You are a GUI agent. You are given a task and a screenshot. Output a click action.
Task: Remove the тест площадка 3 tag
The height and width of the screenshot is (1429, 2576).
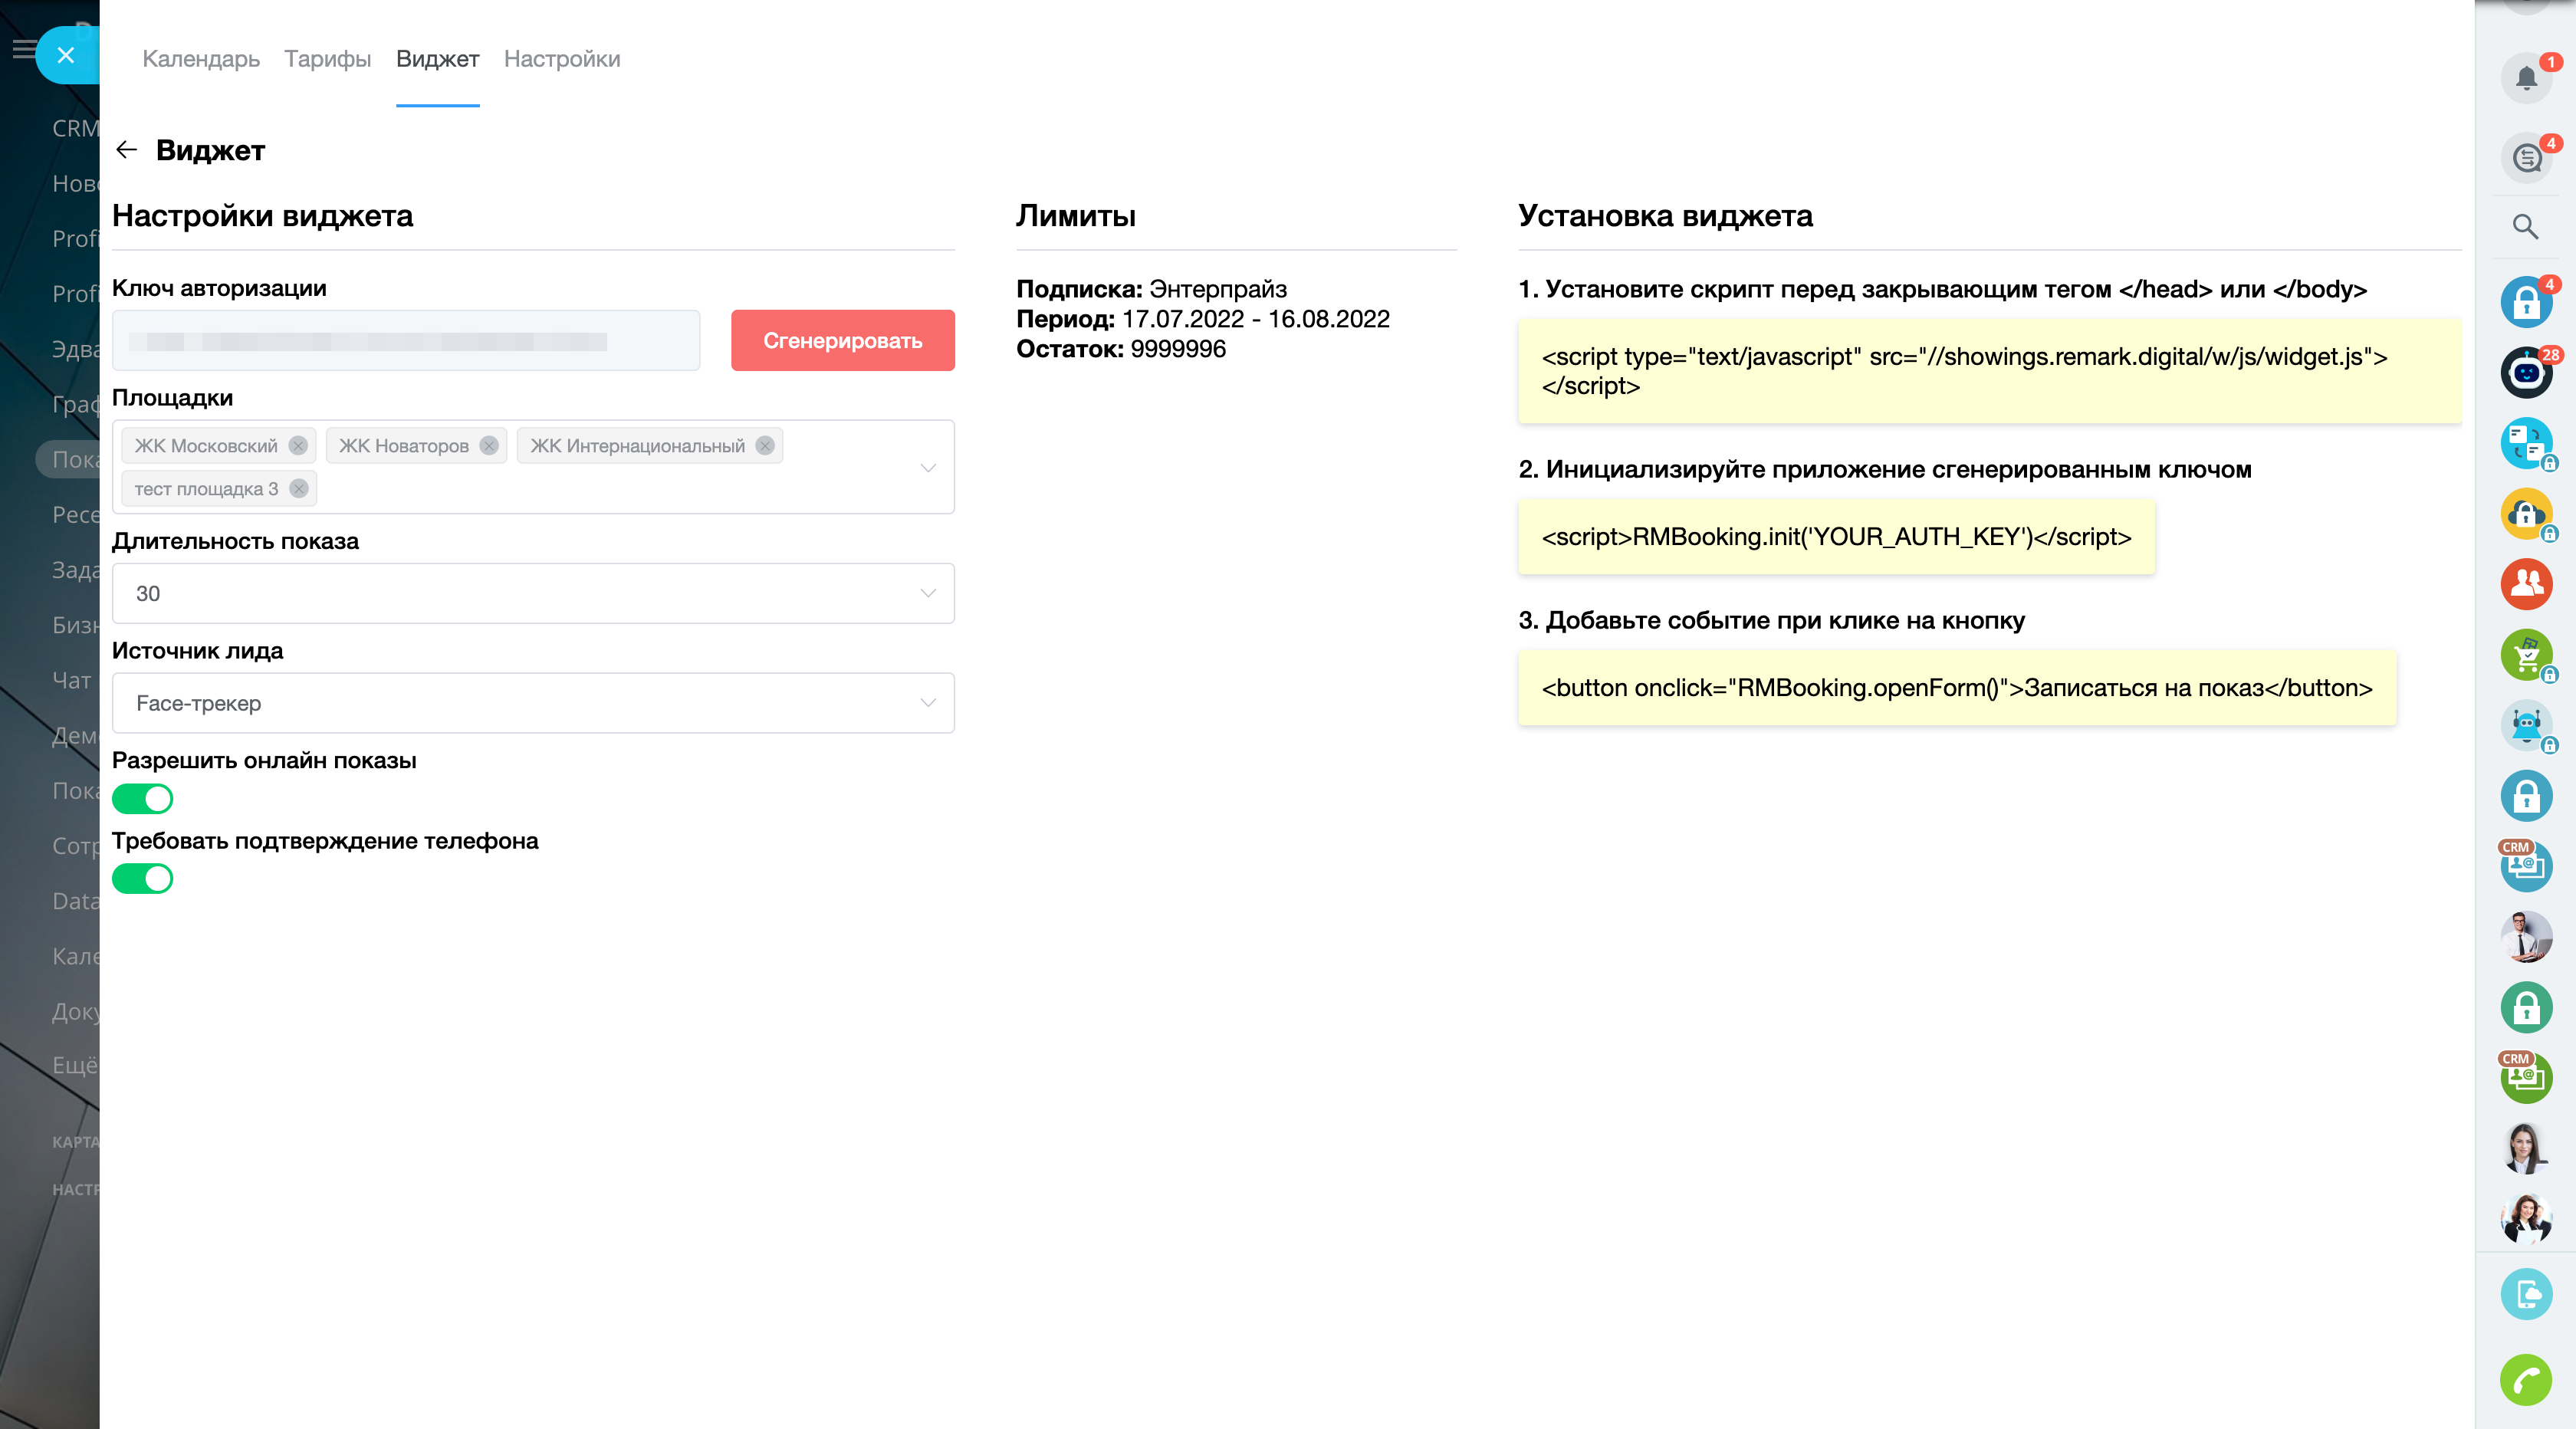pyautogui.click(x=299, y=489)
